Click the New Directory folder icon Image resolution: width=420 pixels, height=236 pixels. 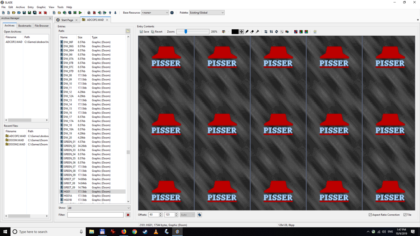click(59, 13)
